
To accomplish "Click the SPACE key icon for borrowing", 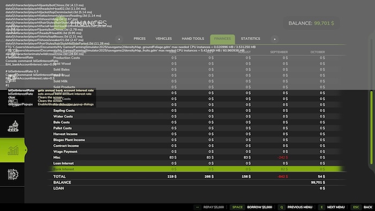I will (237, 207).
